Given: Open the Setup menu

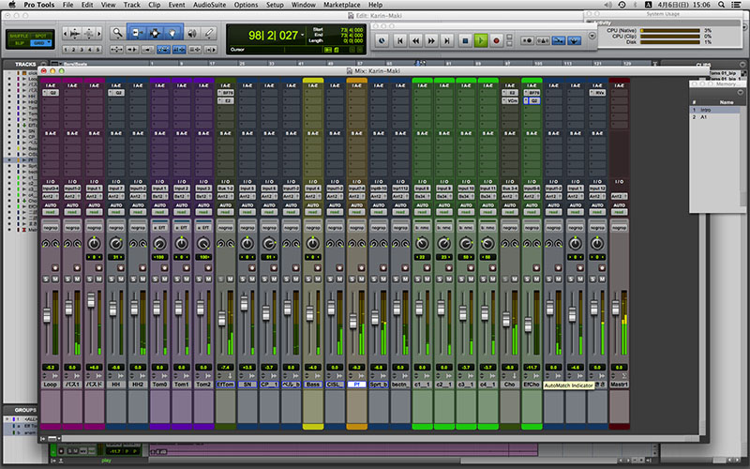Looking at the screenshot, I should (x=275, y=5).
